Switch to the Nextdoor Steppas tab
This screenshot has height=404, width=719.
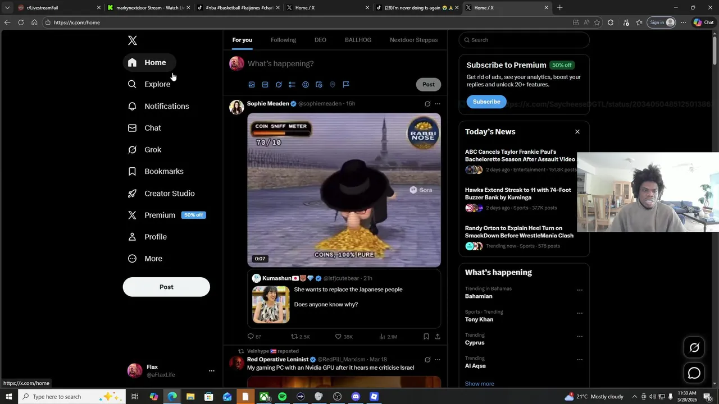point(413,40)
